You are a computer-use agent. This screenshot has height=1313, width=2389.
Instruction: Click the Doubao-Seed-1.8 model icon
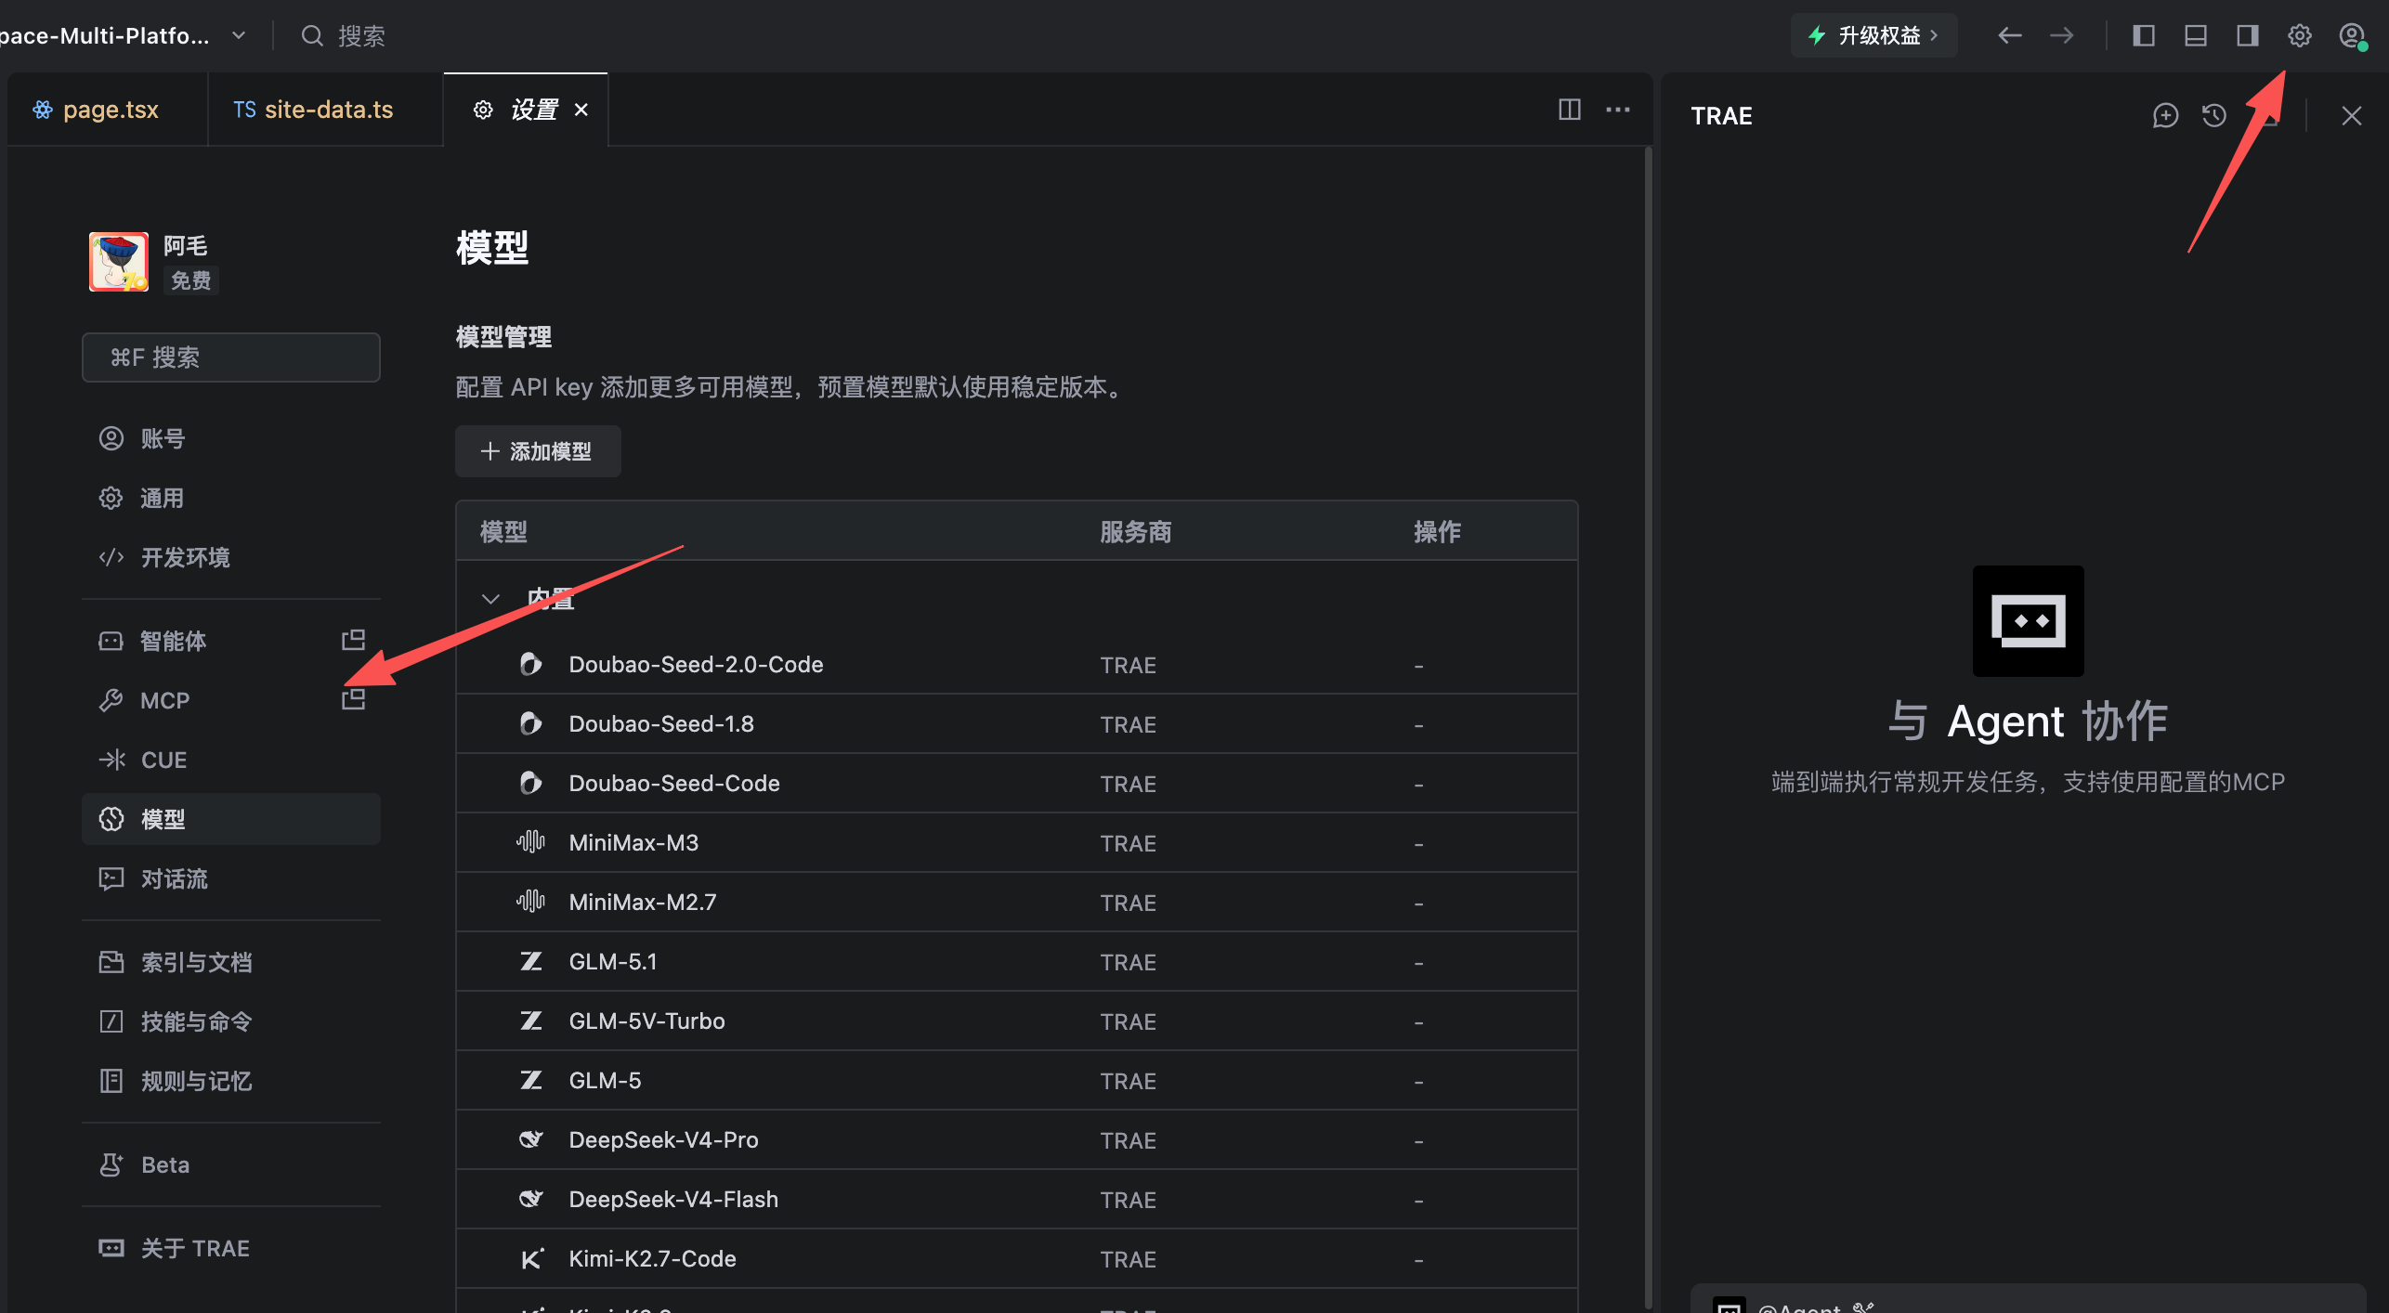point(530,724)
